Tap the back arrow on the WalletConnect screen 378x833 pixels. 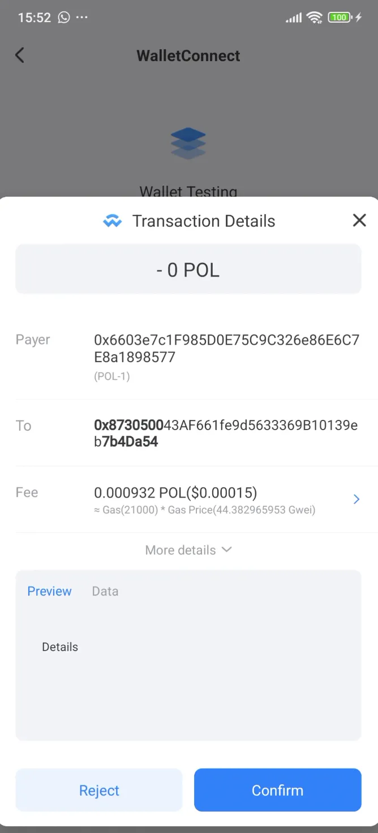point(20,55)
